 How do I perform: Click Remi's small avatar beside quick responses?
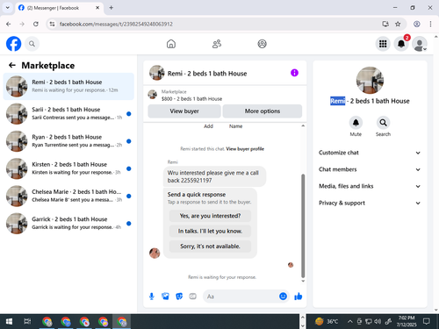(155, 253)
